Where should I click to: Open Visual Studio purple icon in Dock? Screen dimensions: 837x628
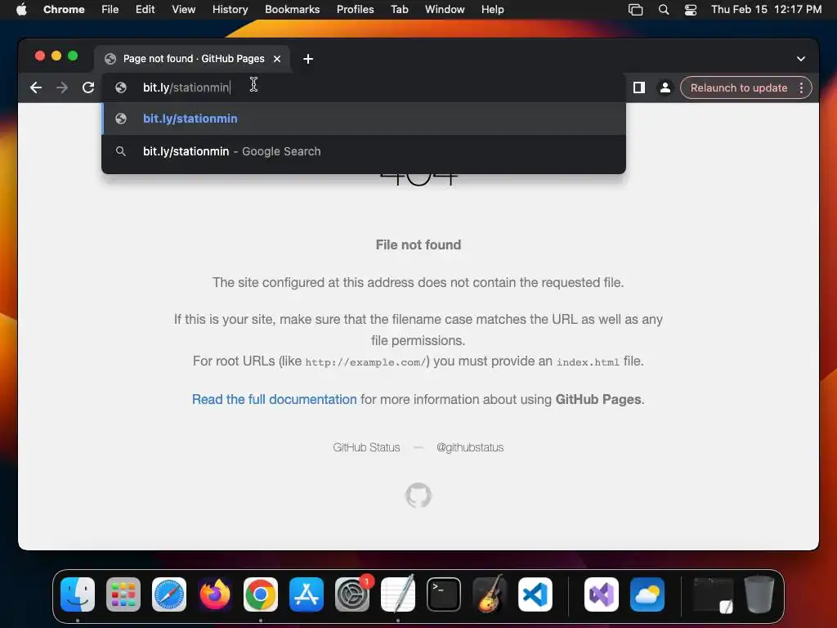click(x=602, y=594)
